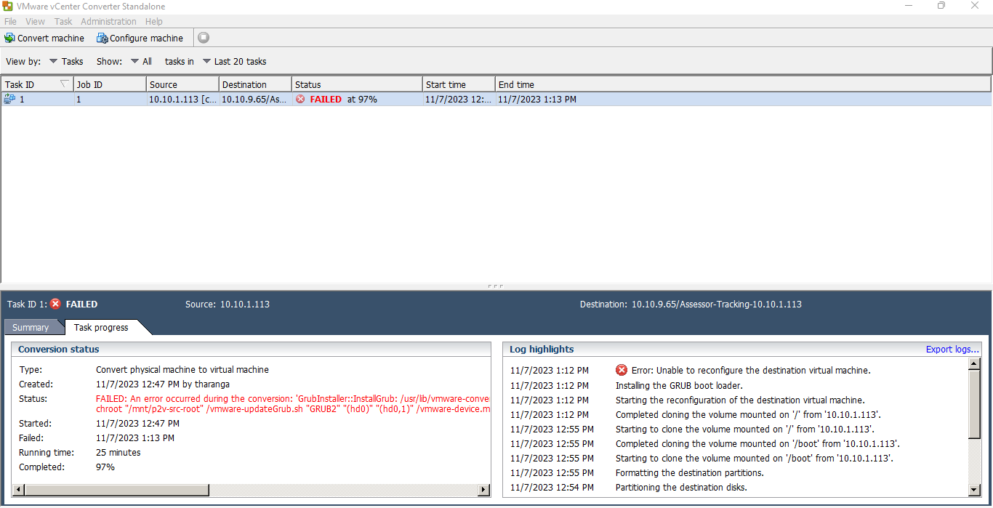
Task: Click the Failed '11/7/2023 1:13 PM' value
Action: (135, 438)
